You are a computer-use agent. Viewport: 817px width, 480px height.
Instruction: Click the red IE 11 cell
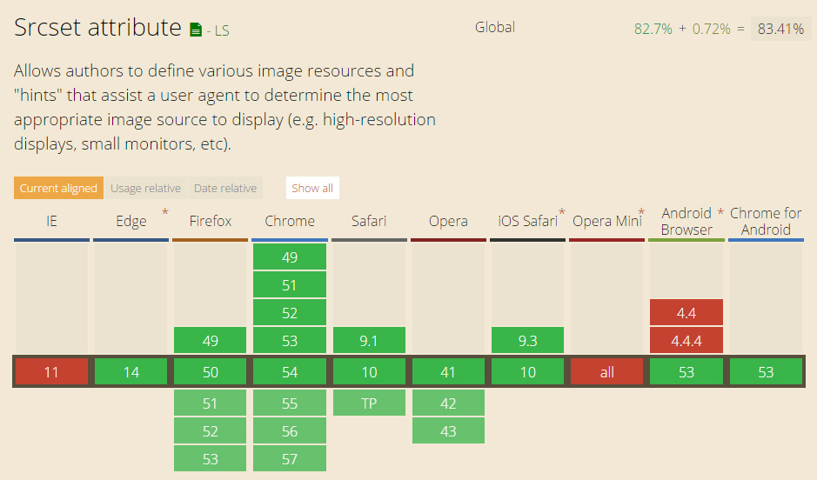pos(51,372)
